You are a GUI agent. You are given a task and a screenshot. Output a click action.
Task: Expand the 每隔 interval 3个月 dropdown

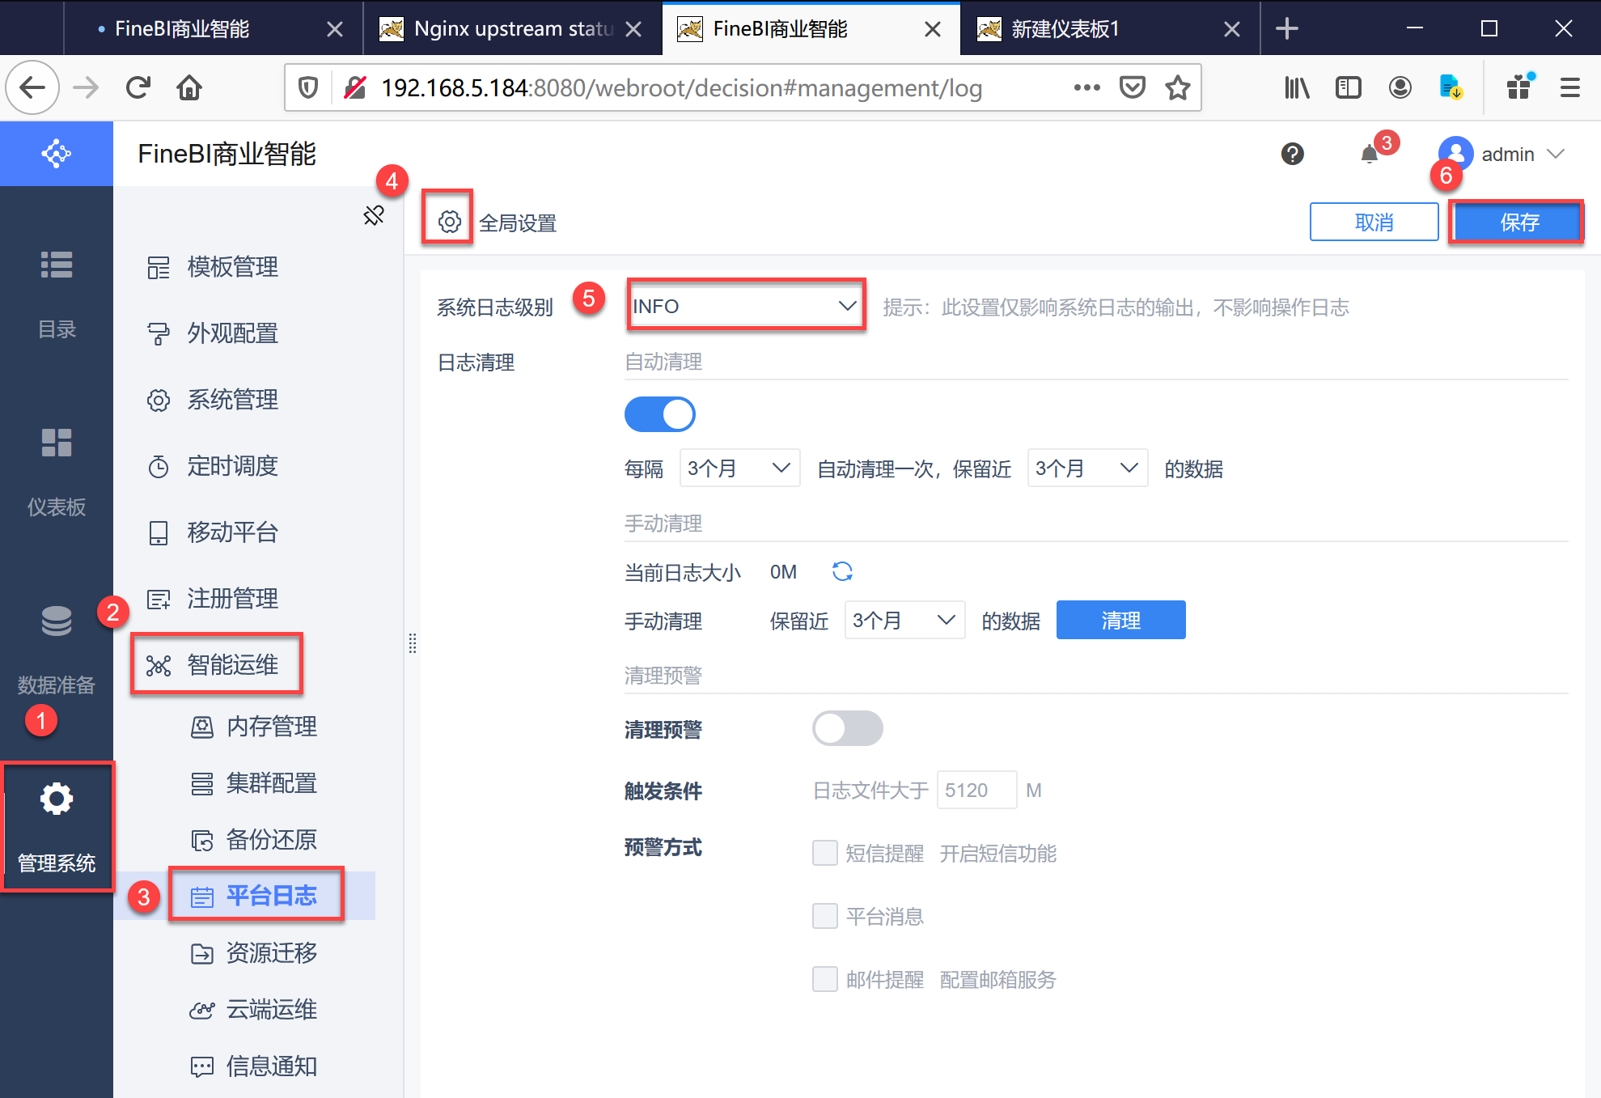pyautogui.click(x=739, y=468)
